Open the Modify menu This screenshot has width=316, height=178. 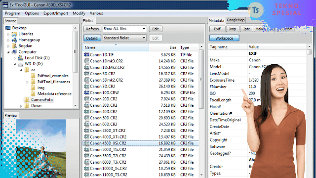click(x=79, y=13)
